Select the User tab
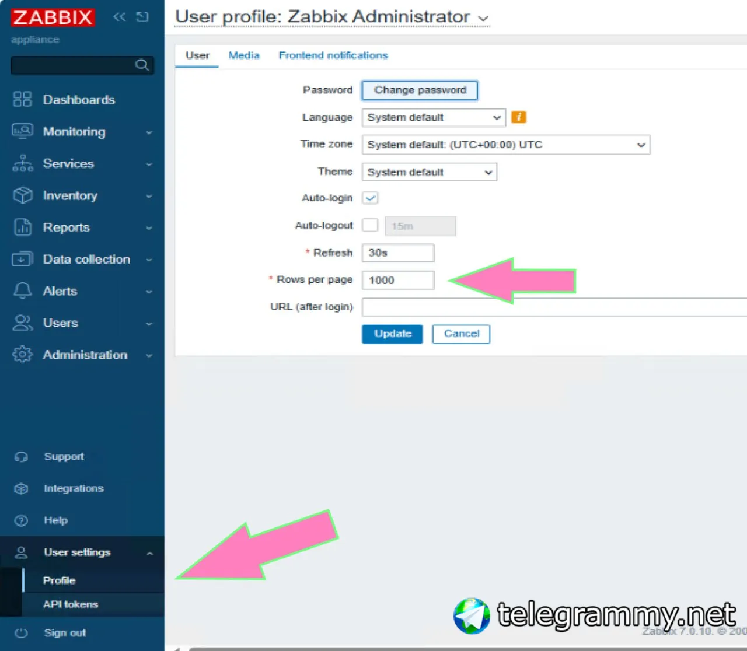 point(197,55)
